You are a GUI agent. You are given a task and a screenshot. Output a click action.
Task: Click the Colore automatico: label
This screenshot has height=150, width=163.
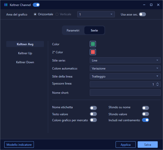65,68
